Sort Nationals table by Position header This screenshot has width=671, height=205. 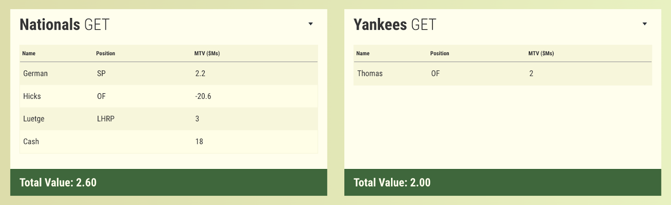pos(106,53)
